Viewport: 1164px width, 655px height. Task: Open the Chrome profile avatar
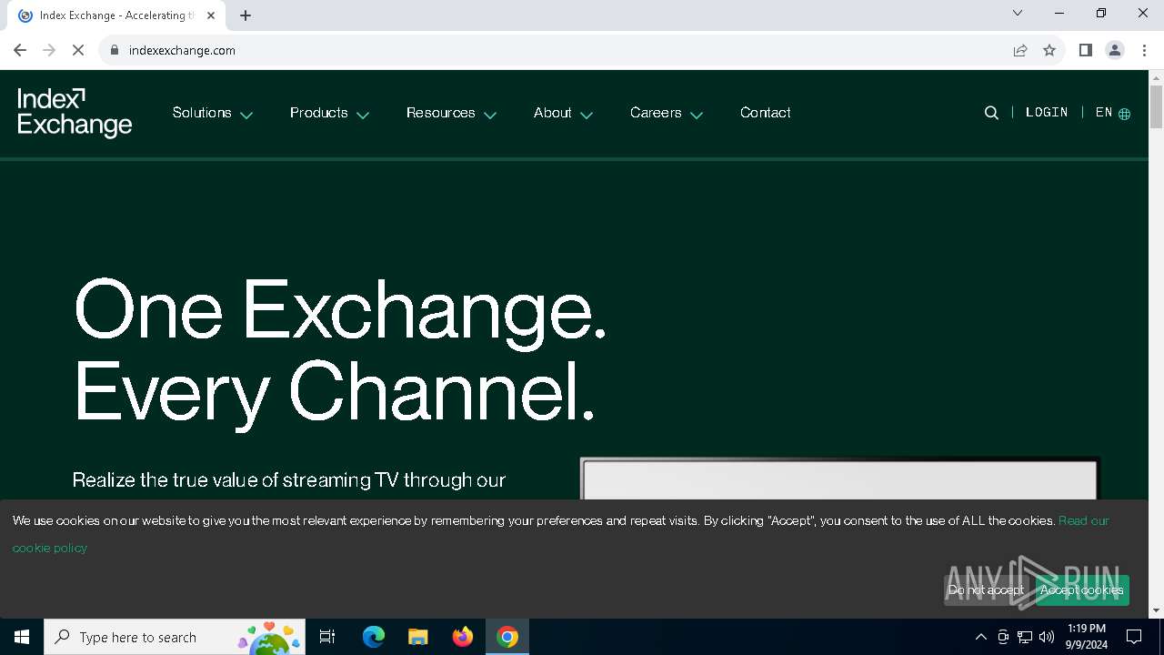click(x=1115, y=50)
